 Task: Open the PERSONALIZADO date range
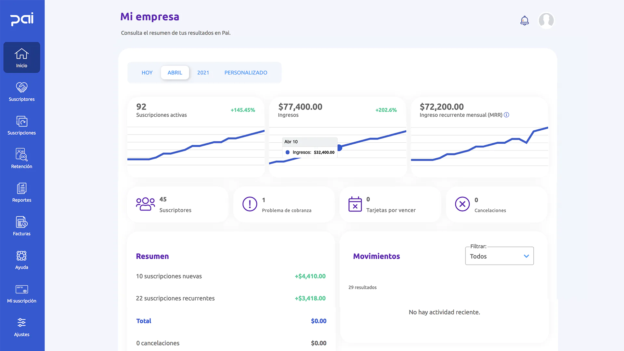point(246,72)
